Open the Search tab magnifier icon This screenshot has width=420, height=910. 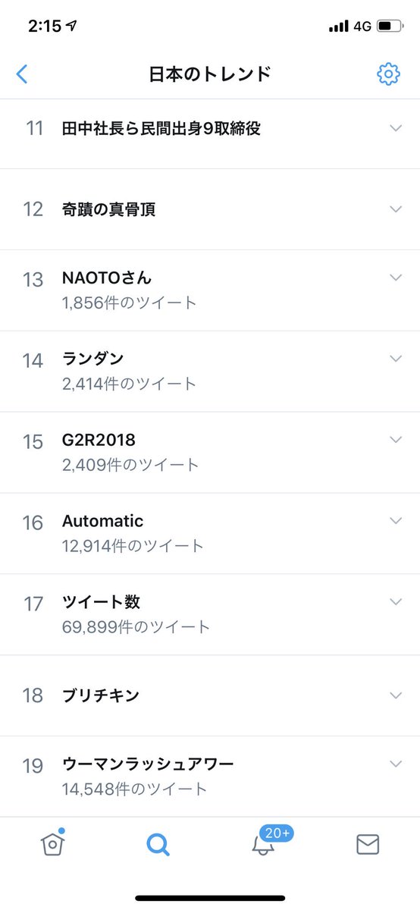coord(158,844)
